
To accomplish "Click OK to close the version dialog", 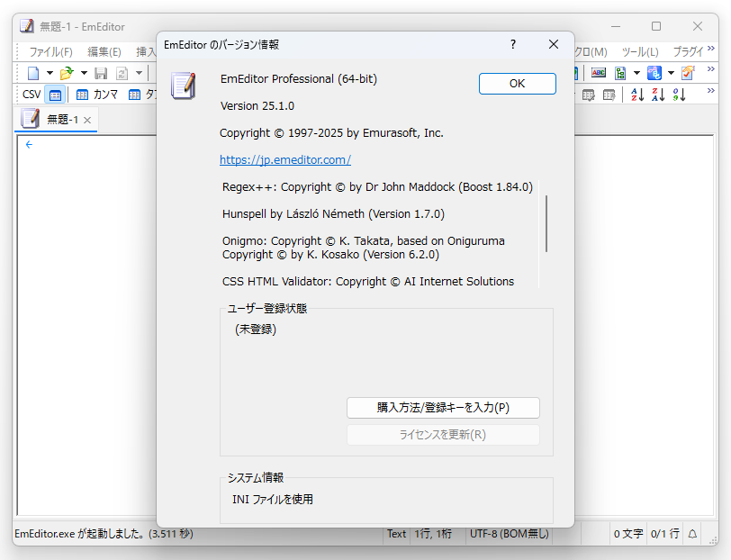I will point(517,83).
